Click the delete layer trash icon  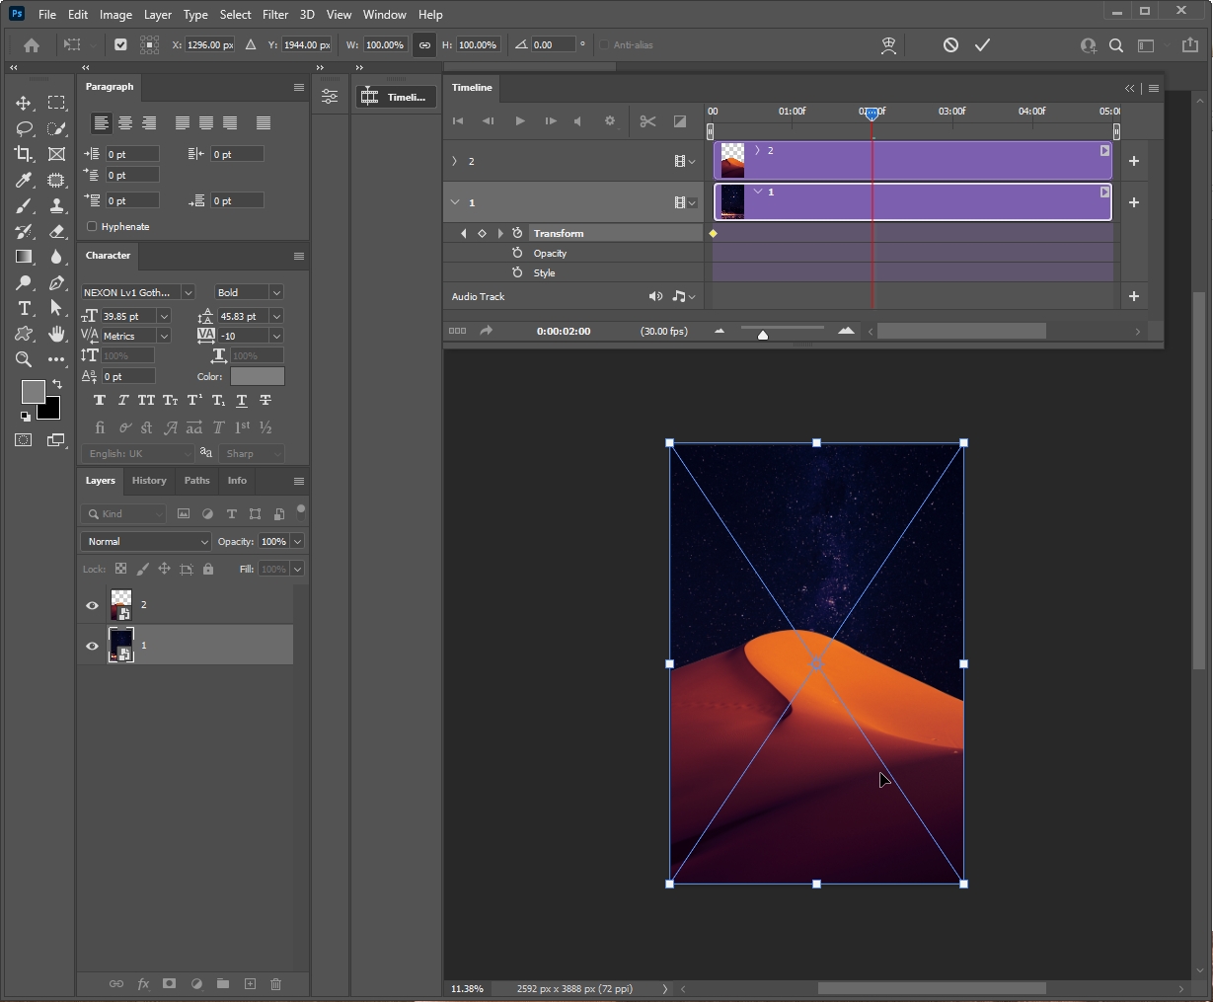coord(276,984)
